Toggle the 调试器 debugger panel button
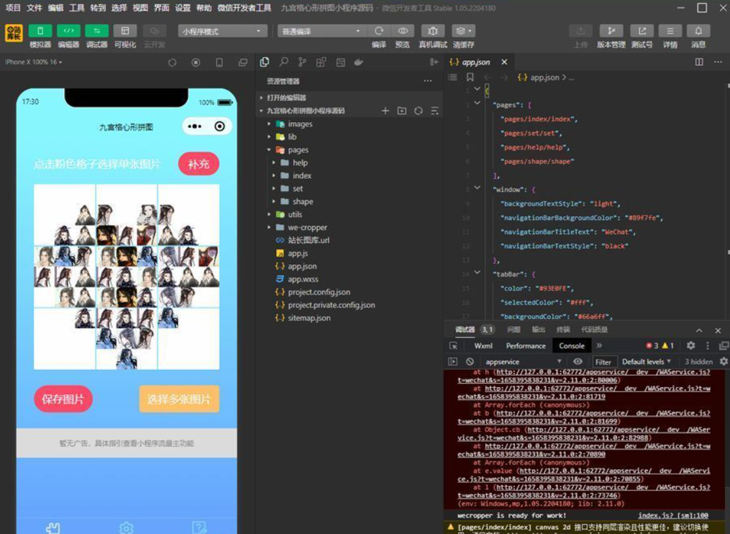Screen dimensions: 730x534 pyautogui.click(x=97, y=31)
